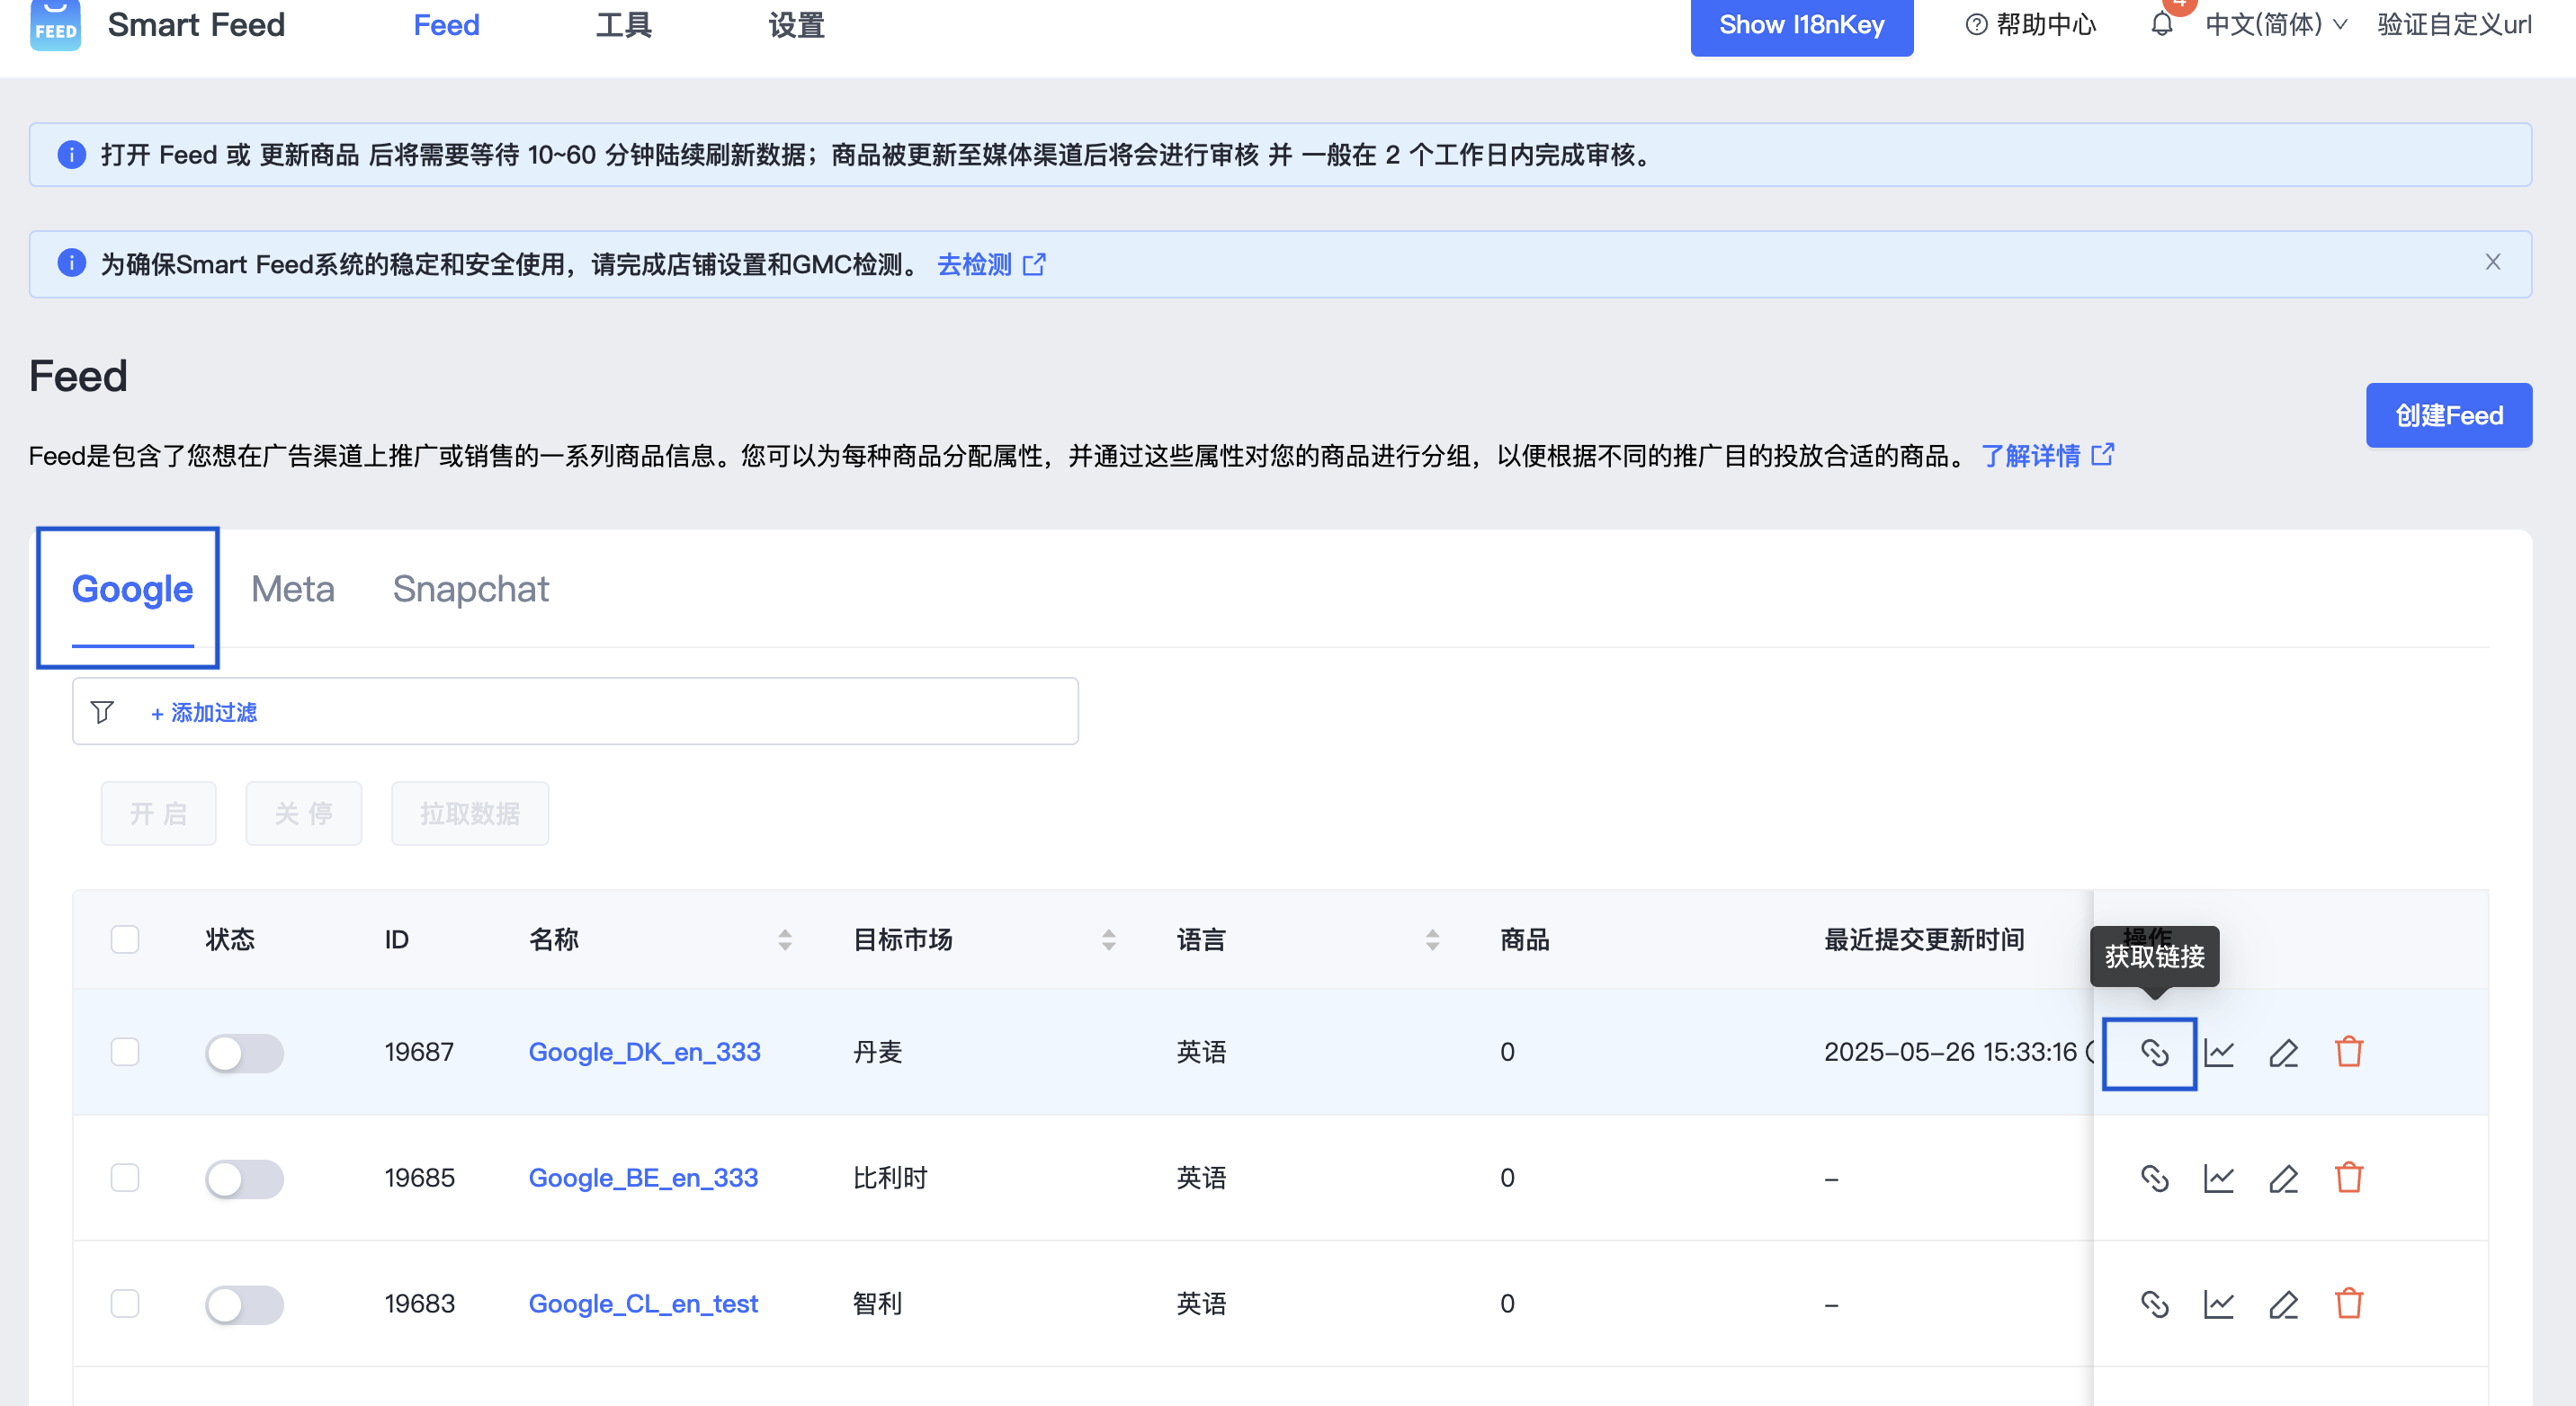2576x1406 pixels.
Task: Toggle status switch for Google_CL_en_test
Action: [x=244, y=1305]
